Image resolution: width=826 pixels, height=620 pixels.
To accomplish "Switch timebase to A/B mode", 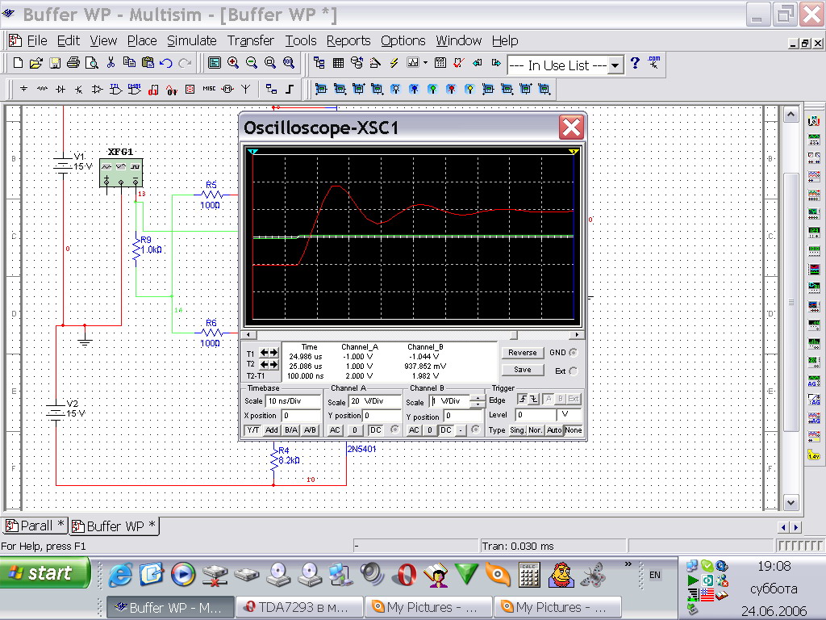I will pos(311,430).
